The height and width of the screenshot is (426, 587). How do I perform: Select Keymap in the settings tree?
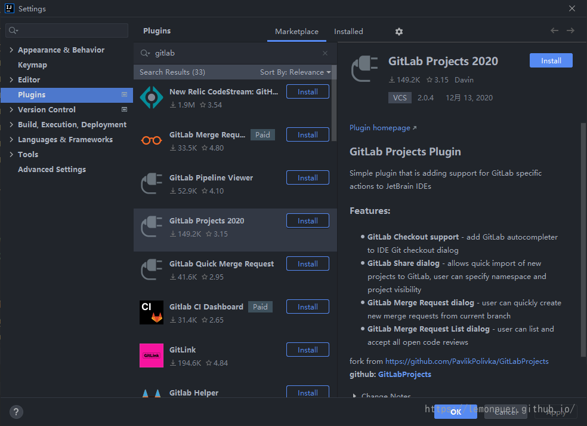point(33,65)
